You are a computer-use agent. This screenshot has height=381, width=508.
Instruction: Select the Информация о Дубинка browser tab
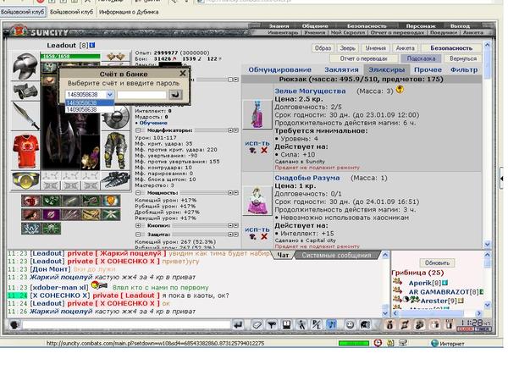point(129,12)
